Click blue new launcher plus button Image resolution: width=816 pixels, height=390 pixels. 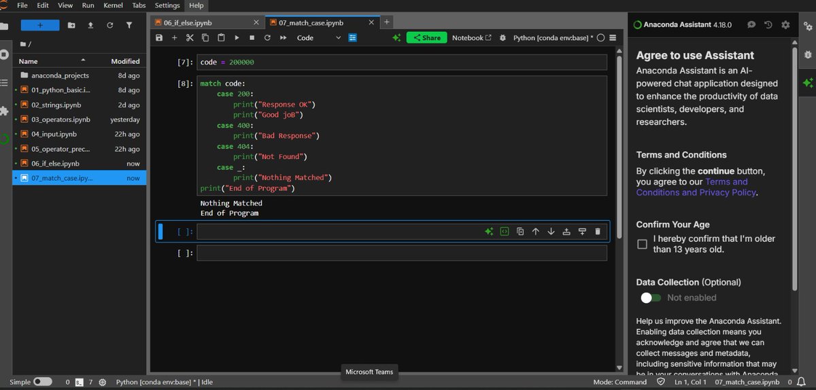click(40, 25)
